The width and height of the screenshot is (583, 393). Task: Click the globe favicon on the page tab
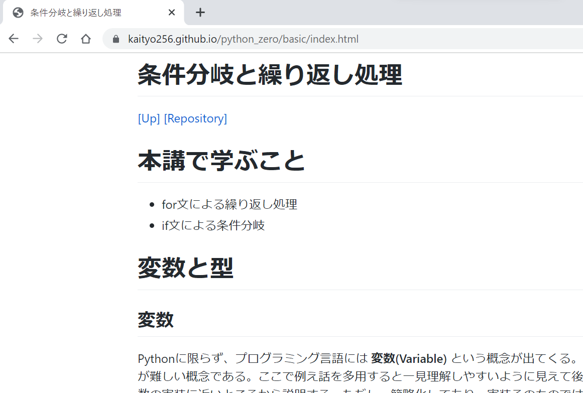18,12
